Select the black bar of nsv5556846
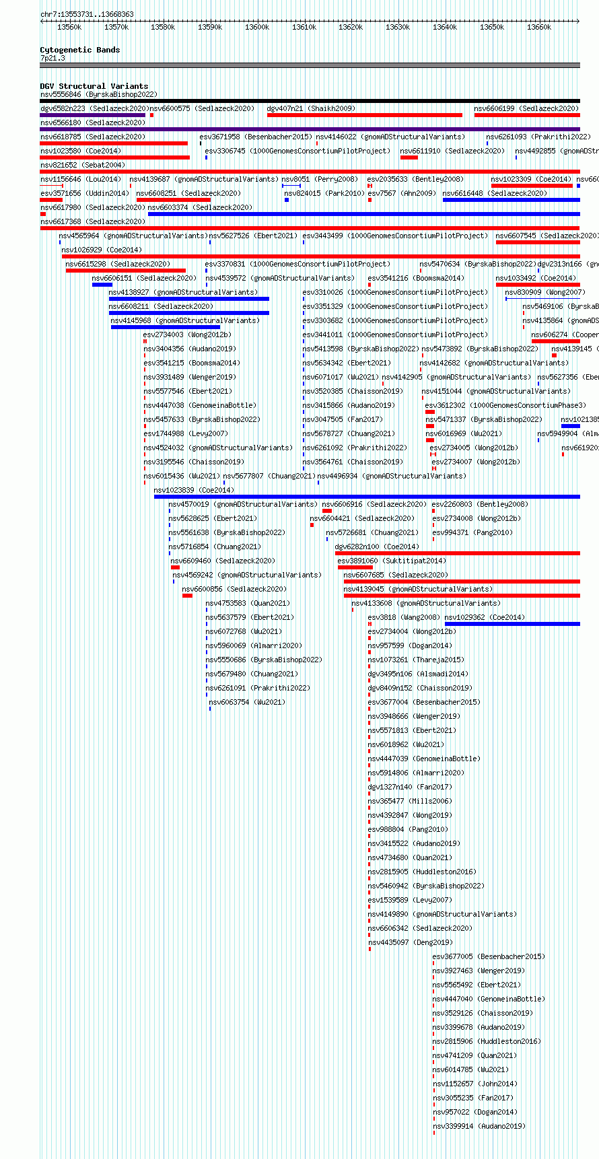 point(310,101)
